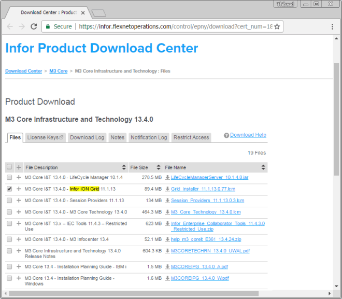Open the Chrome three-dot menu
This screenshot has width=342, height=299.
[332, 26]
